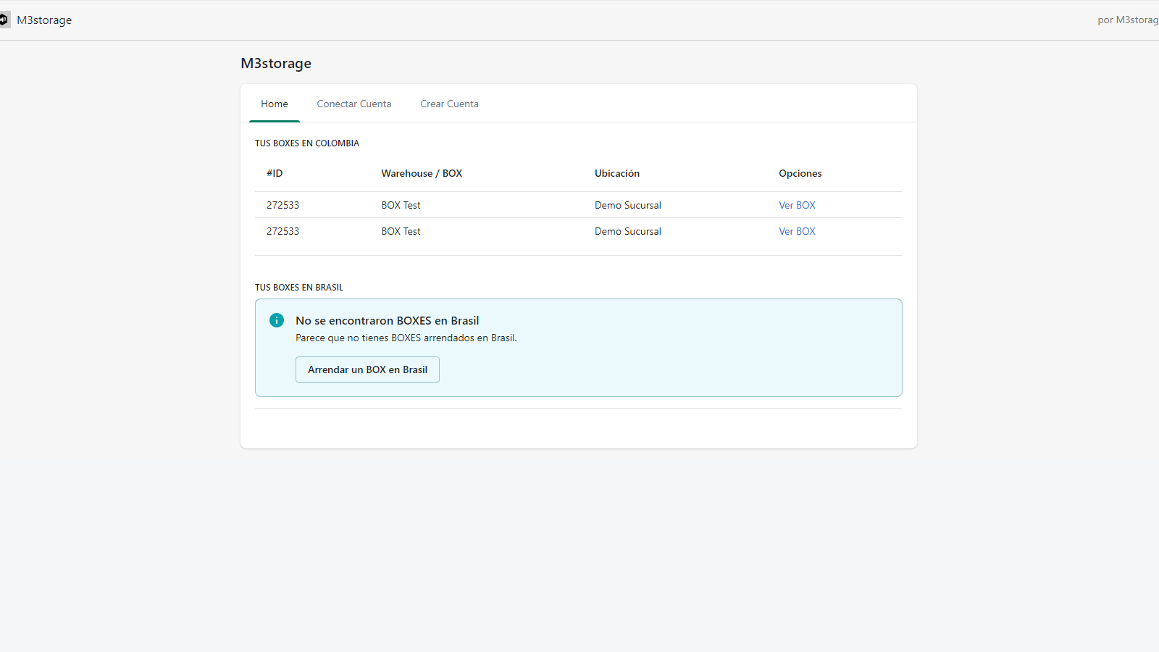
Task: Open the Conectar Cuenta tab
Action: 354,104
